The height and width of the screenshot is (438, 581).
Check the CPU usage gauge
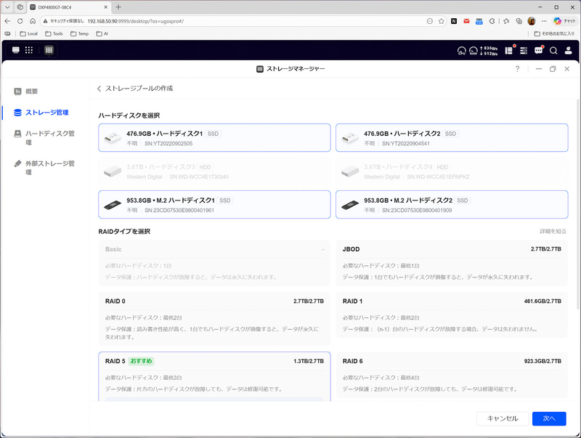tap(461, 51)
